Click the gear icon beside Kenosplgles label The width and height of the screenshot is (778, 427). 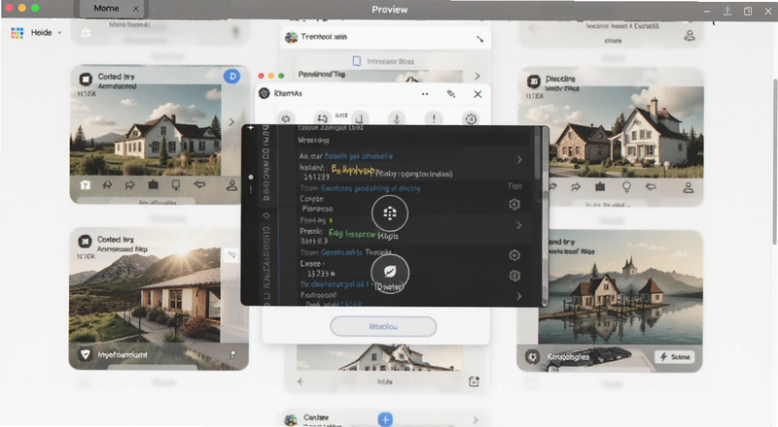532,357
